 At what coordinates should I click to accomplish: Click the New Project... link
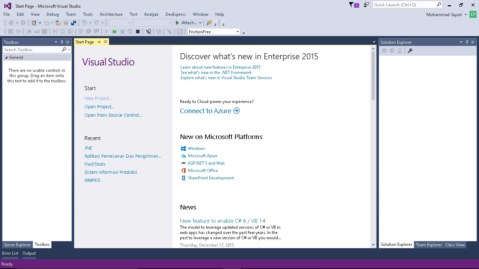pyautogui.click(x=98, y=98)
